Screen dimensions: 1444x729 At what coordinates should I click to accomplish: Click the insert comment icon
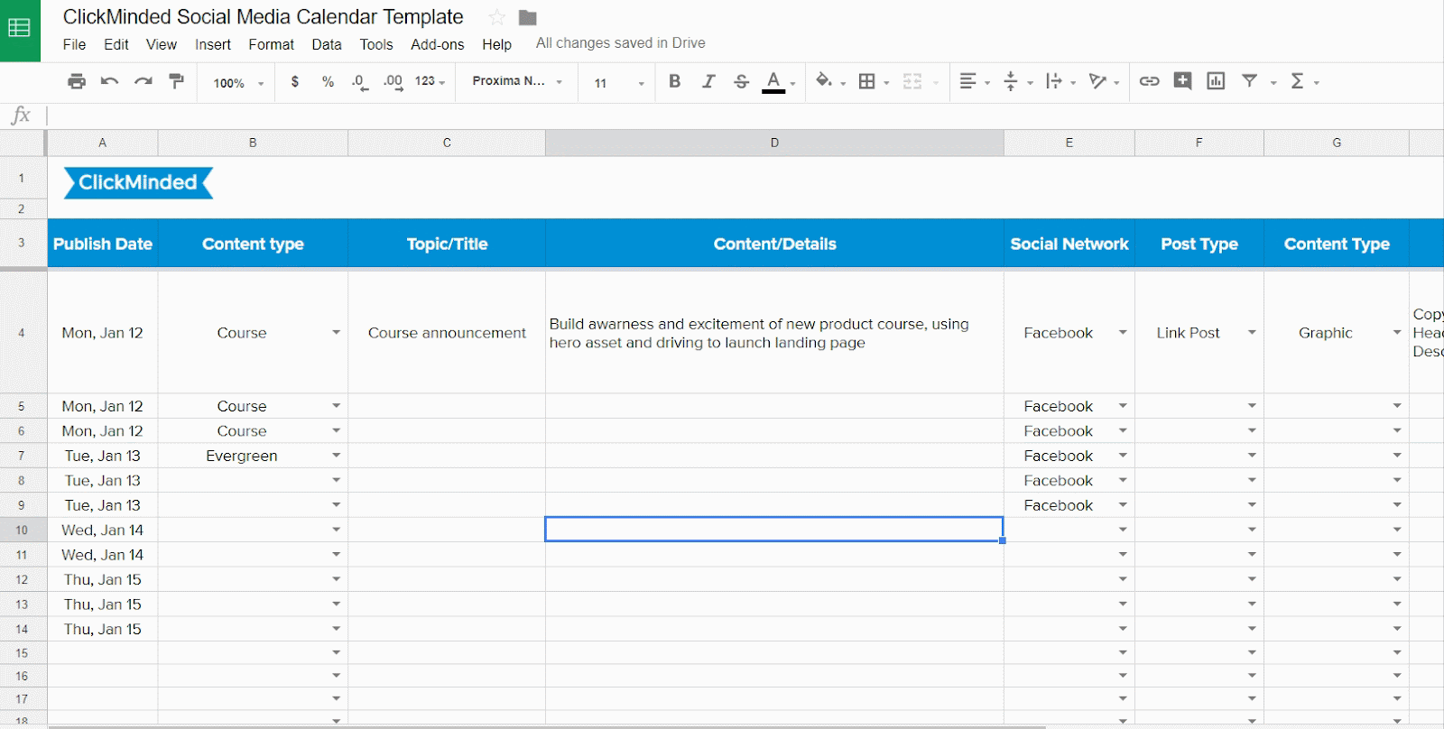(1182, 81)
